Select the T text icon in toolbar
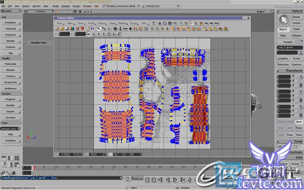This screenshot has width=304, height=190. [x=181, y=23]
